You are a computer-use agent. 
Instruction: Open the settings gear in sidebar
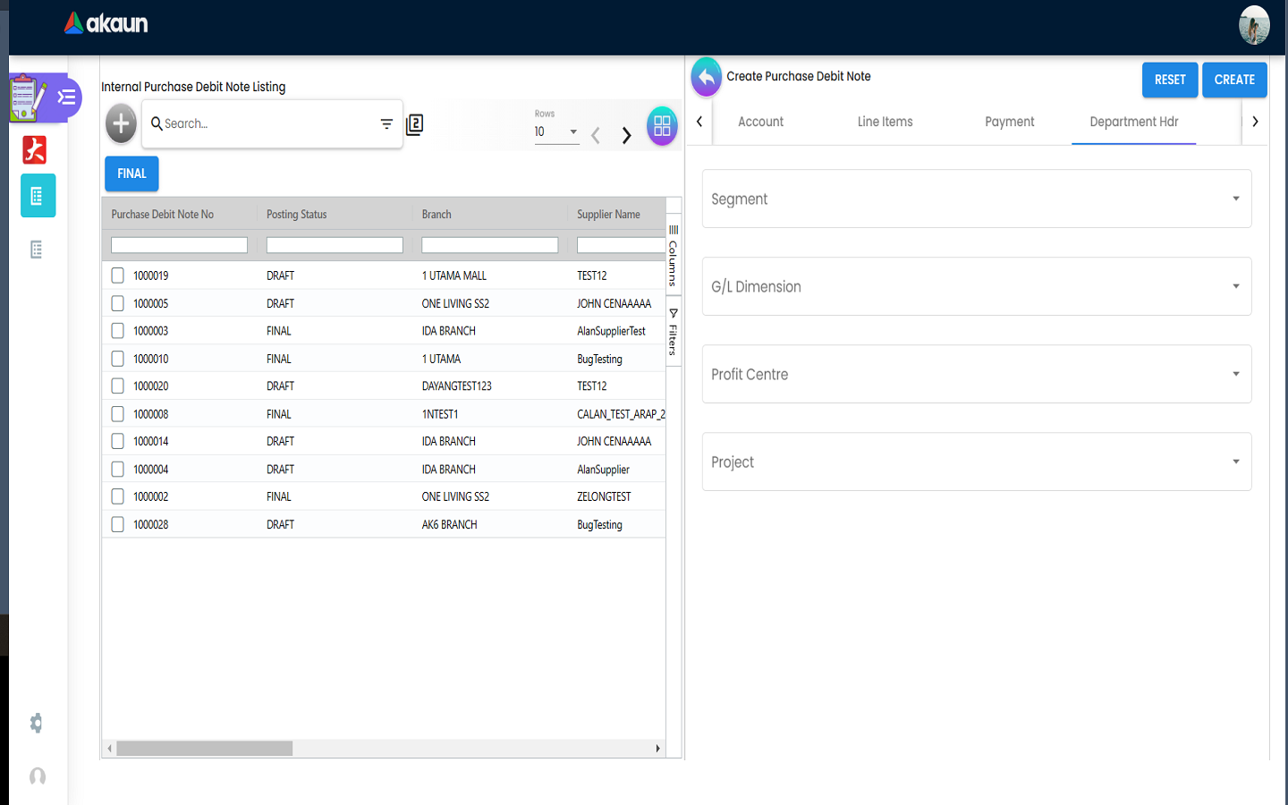[x=37, y=723]
